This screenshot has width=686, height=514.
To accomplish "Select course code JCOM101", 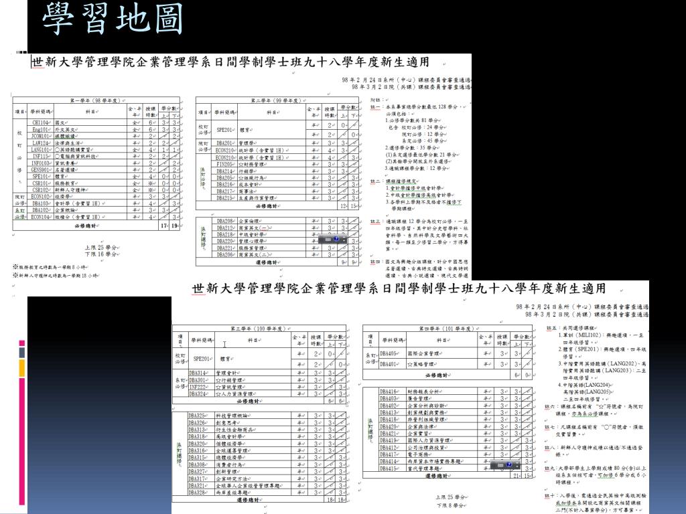I will (40, 136).
